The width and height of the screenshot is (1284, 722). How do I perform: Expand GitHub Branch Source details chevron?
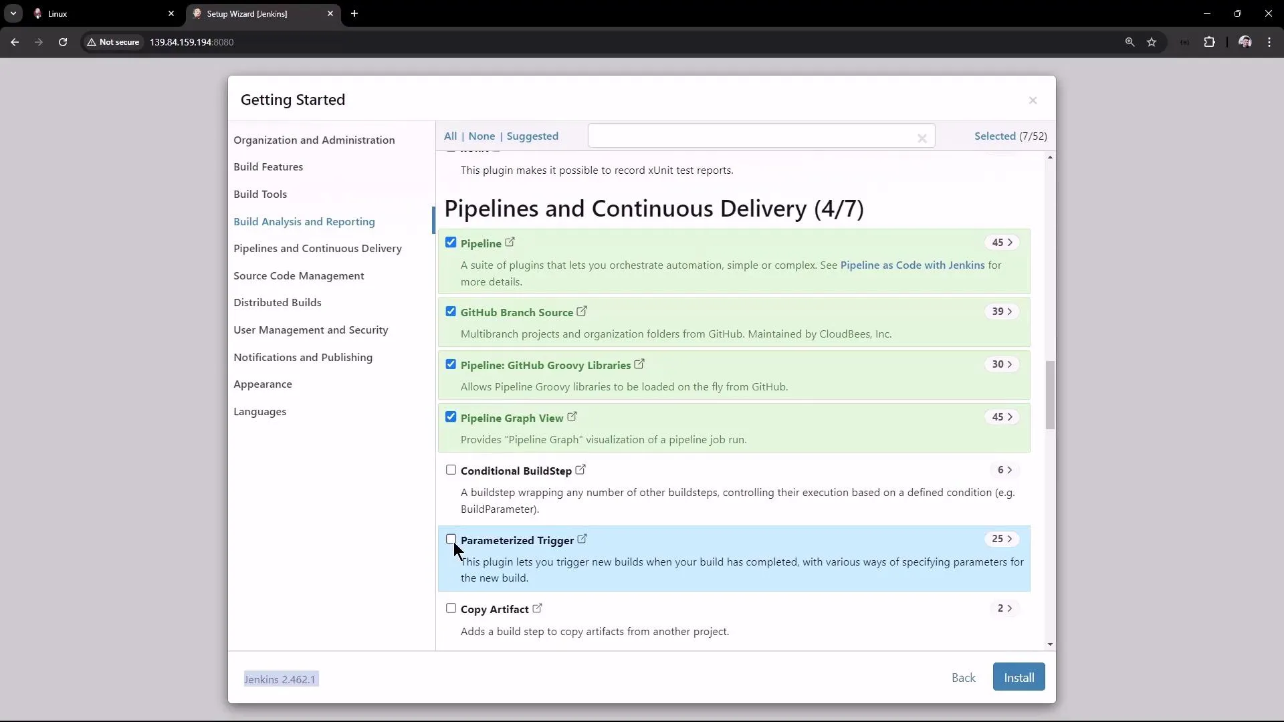[1010, 311]
